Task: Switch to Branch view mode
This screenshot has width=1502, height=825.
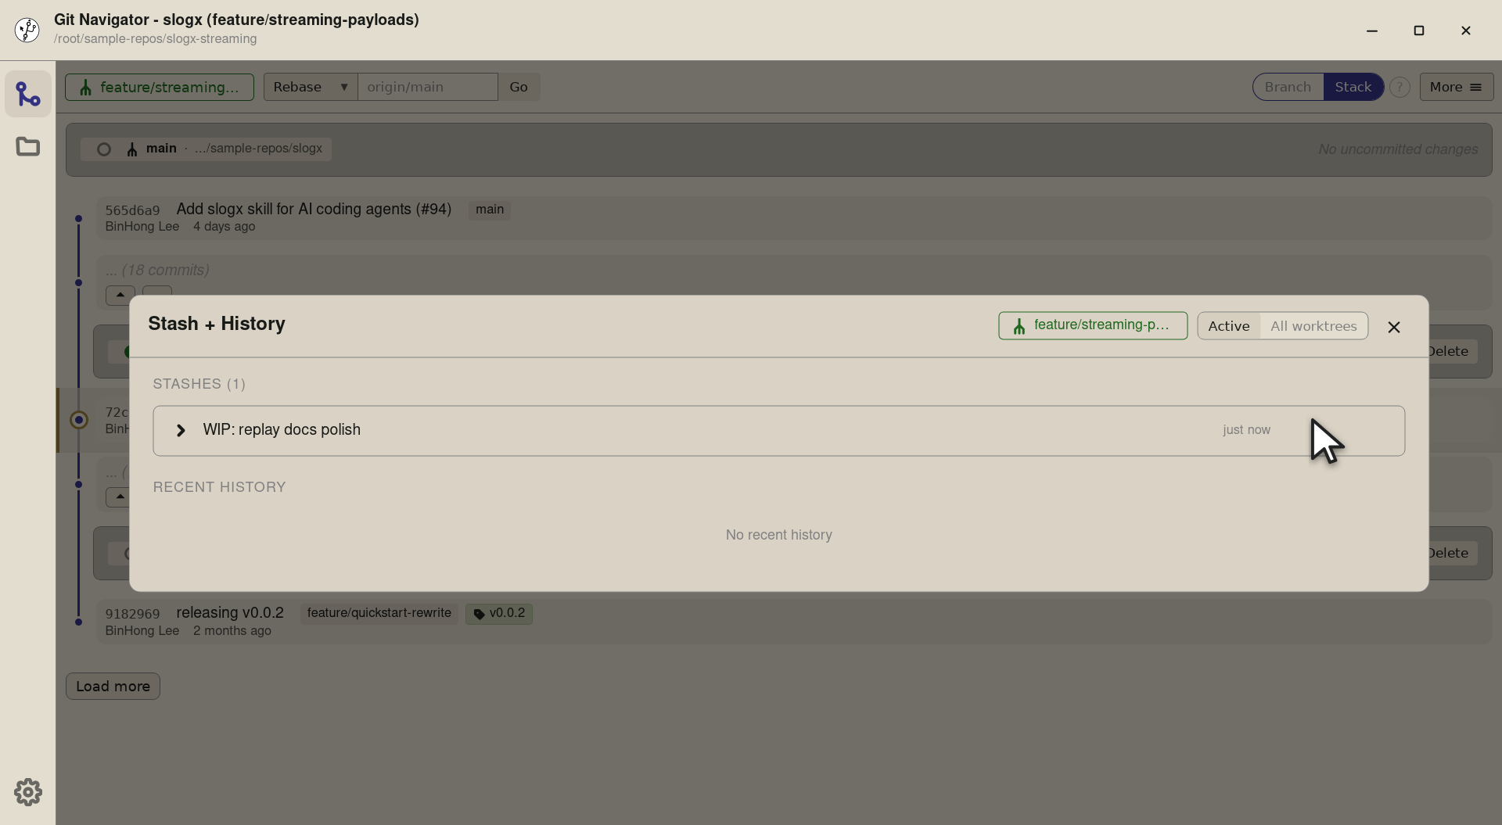Action: point(1288,87)
